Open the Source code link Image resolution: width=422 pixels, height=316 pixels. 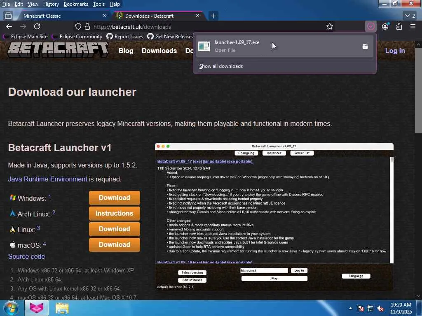27,256
